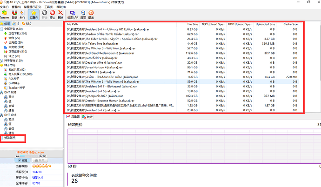Select the DHT IPv6 node
Image resolution: width=321 pixels, height=187 pixels.
click(x=8, y=115)
